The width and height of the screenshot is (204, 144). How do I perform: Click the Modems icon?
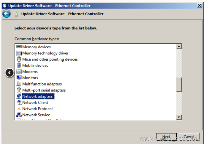(19, 71)
